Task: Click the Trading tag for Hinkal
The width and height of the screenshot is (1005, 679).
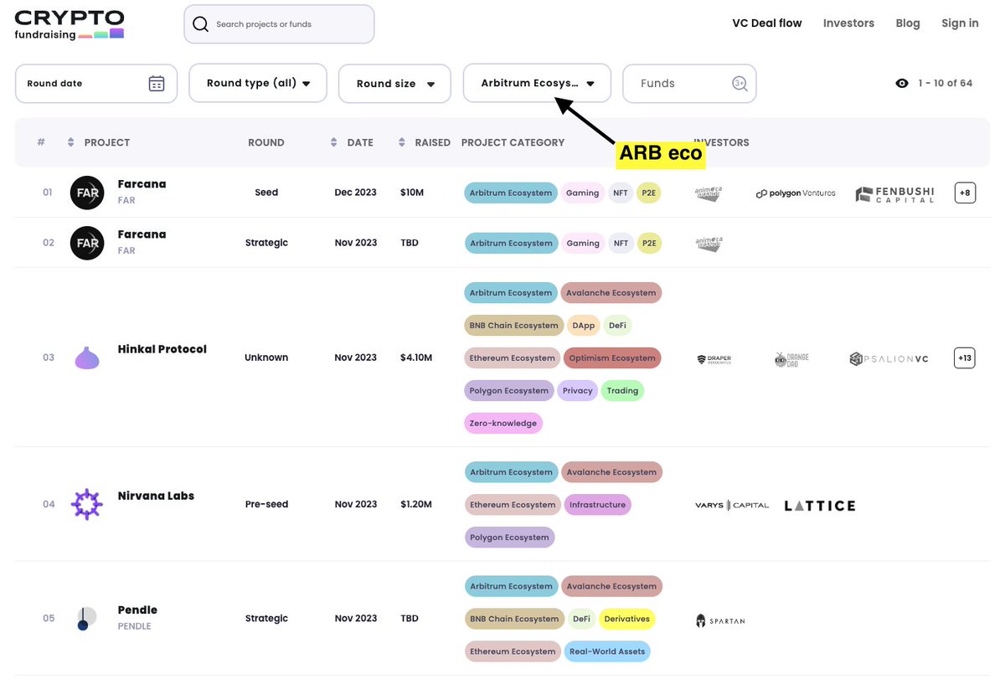Action: coord(622,391)
